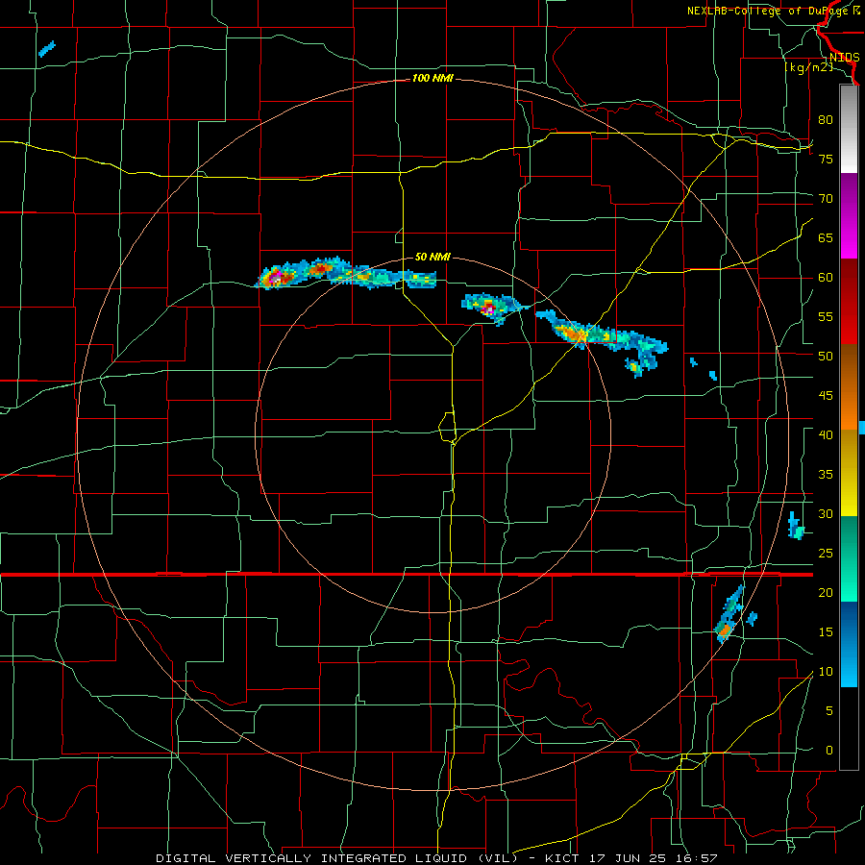Click the black band at the scale bottom
This screenshot has width=865, height=865.
coord(849,729)
